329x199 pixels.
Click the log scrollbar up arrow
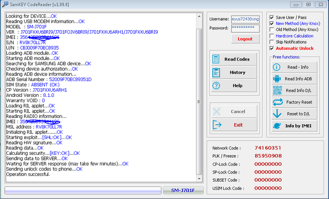click(199, 16)
